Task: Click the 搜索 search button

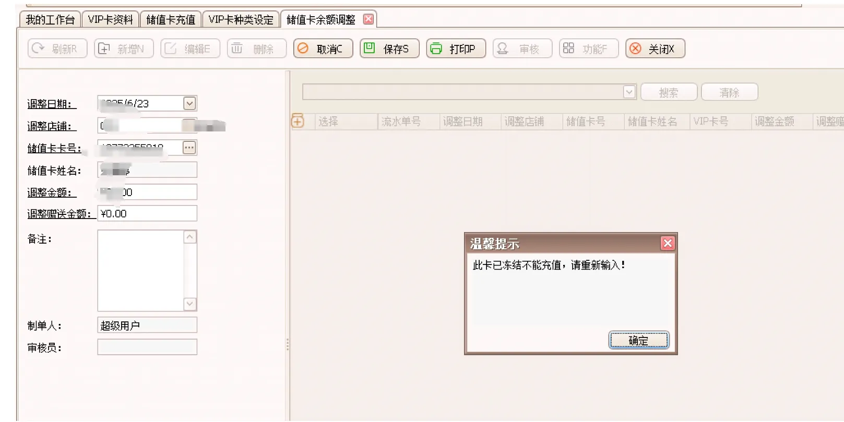Action: pos(669,92)
